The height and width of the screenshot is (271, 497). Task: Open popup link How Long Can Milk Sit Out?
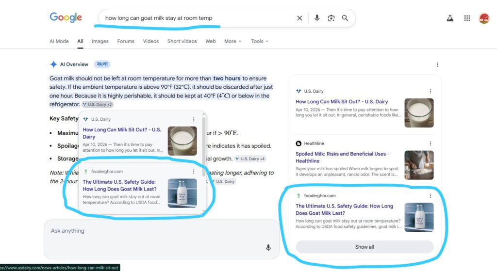(122, 133)
